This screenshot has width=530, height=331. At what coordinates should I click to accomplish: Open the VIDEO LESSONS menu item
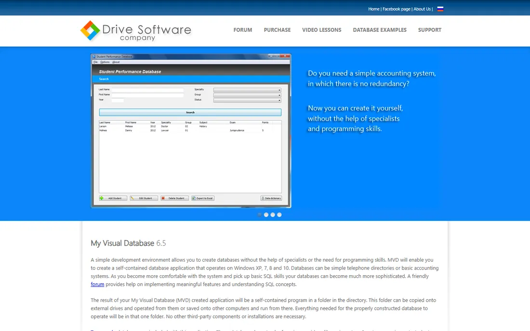tap(322, 30)
